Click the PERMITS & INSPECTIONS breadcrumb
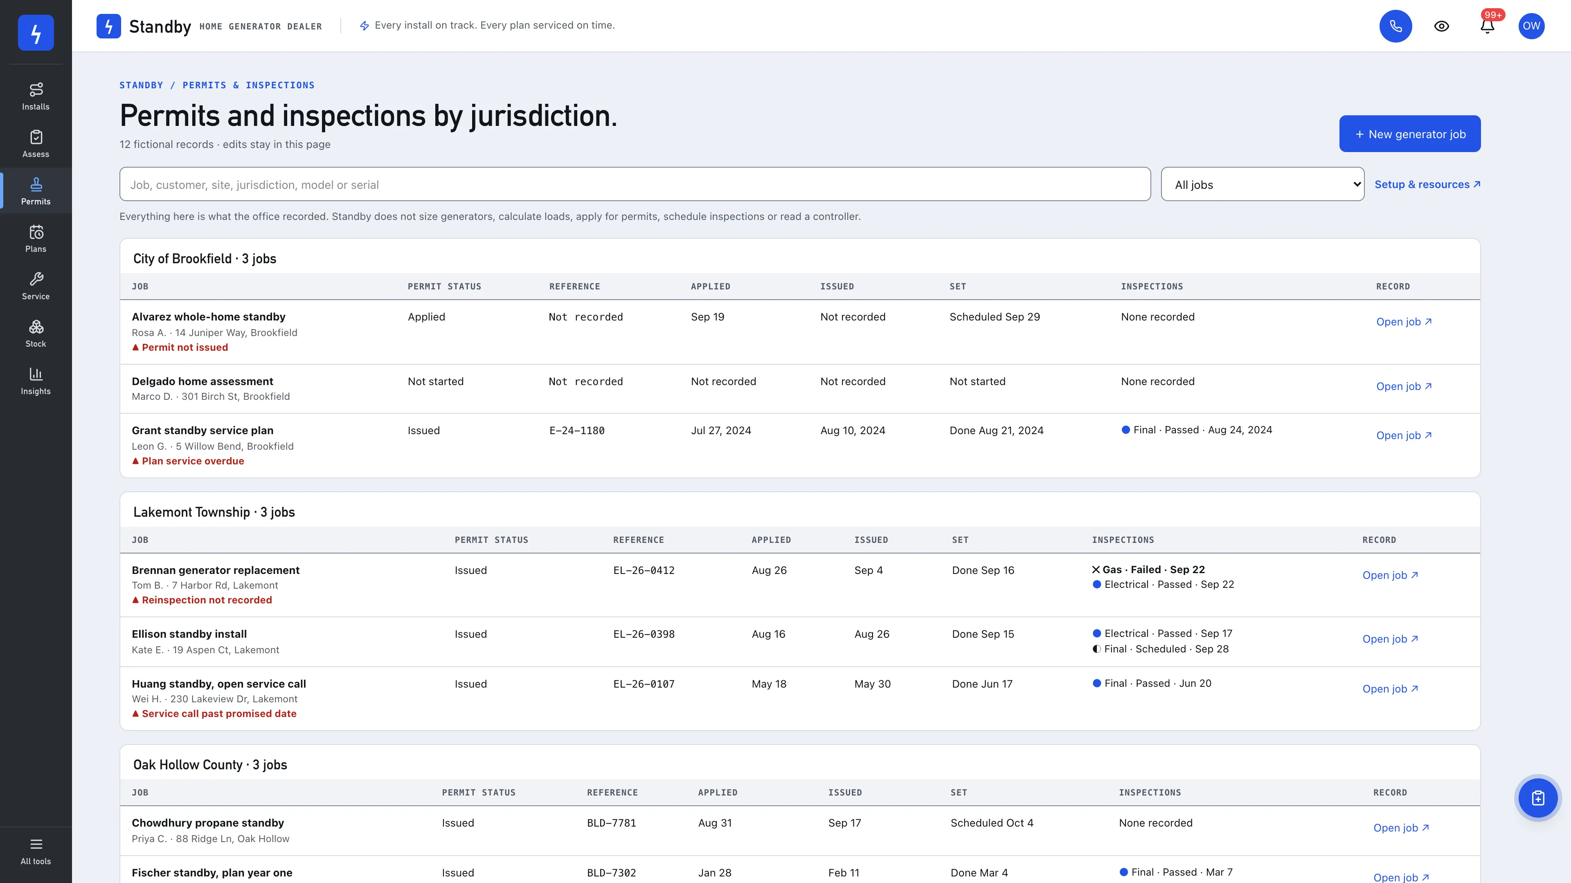This screenshot has width=1571, height=883. pyautogui.click(x=248, y=85)
